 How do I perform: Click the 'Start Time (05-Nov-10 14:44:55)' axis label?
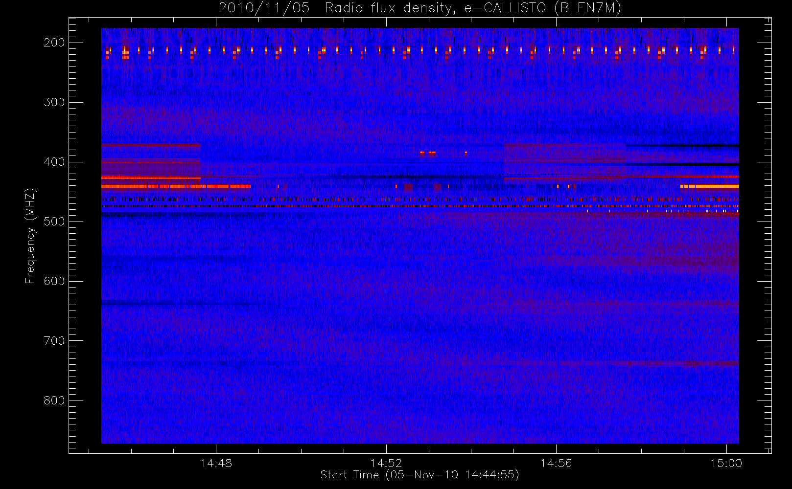click(419, 475)
